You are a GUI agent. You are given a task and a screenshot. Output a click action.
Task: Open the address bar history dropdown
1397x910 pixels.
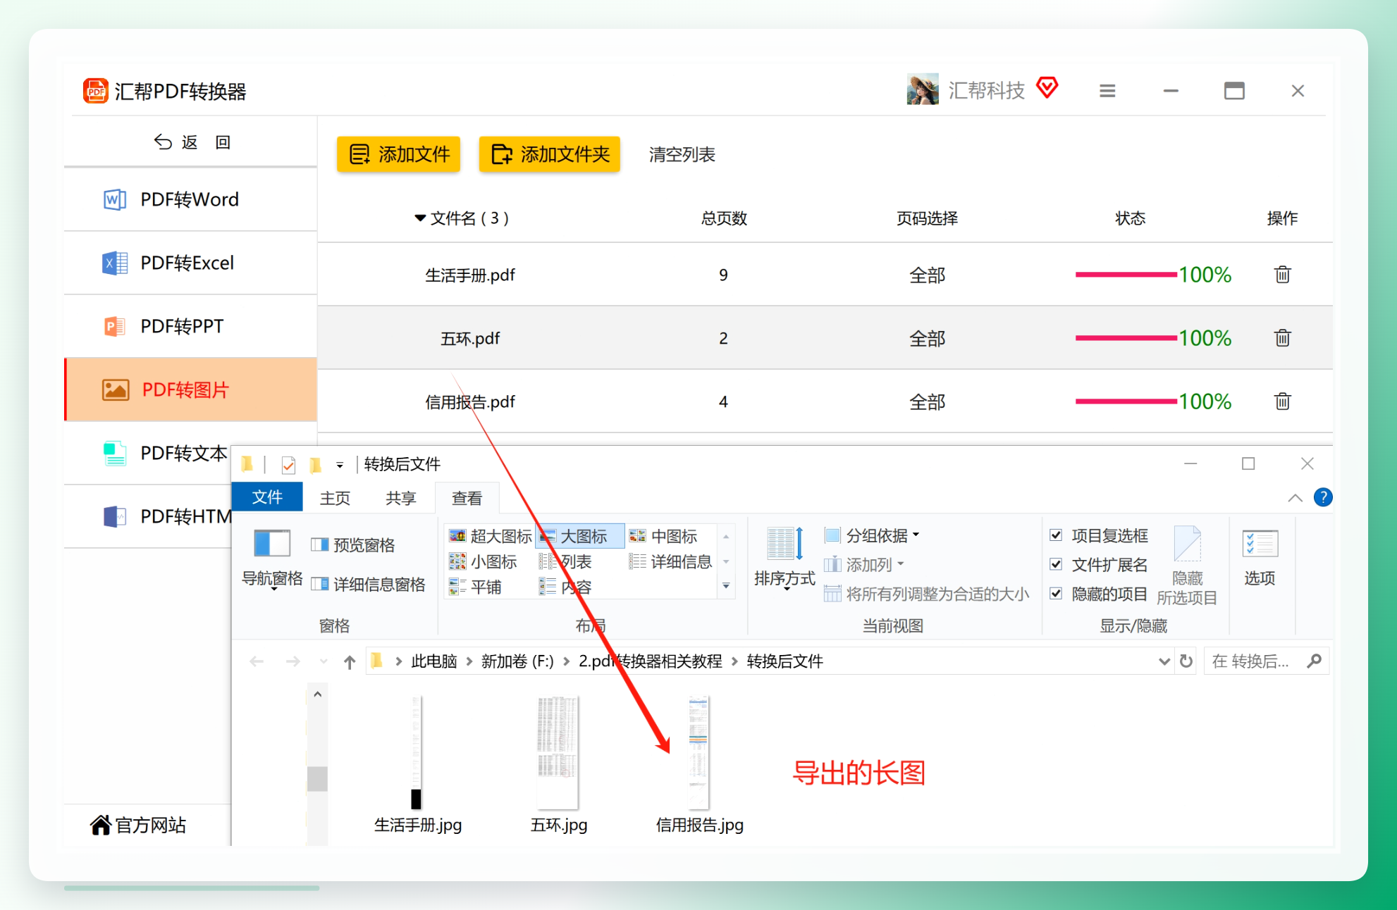point(1164,661)
